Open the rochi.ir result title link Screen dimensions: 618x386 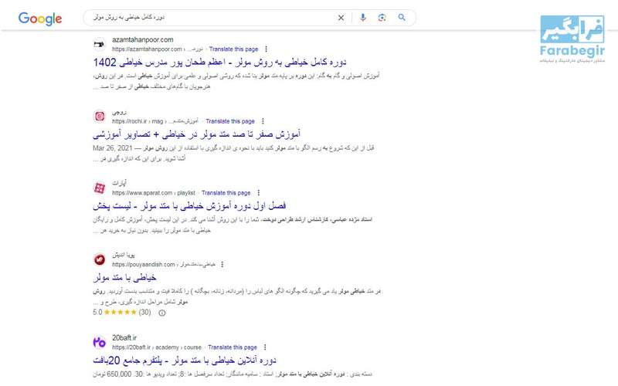click(197, 134)
